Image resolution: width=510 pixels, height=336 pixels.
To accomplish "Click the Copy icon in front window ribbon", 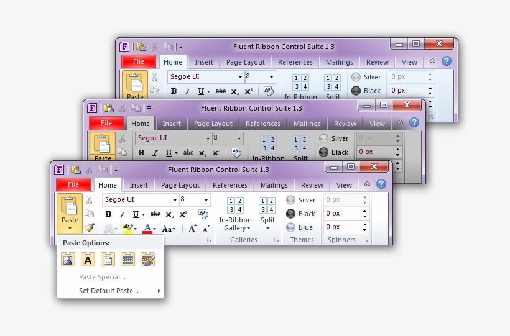I will pos(89,214).
